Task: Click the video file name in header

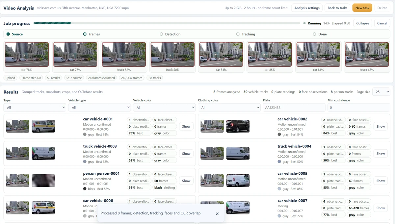Action: tap(83, 8)
